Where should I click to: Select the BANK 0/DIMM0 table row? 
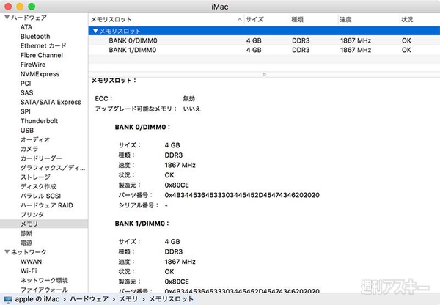tap(264, 40)
